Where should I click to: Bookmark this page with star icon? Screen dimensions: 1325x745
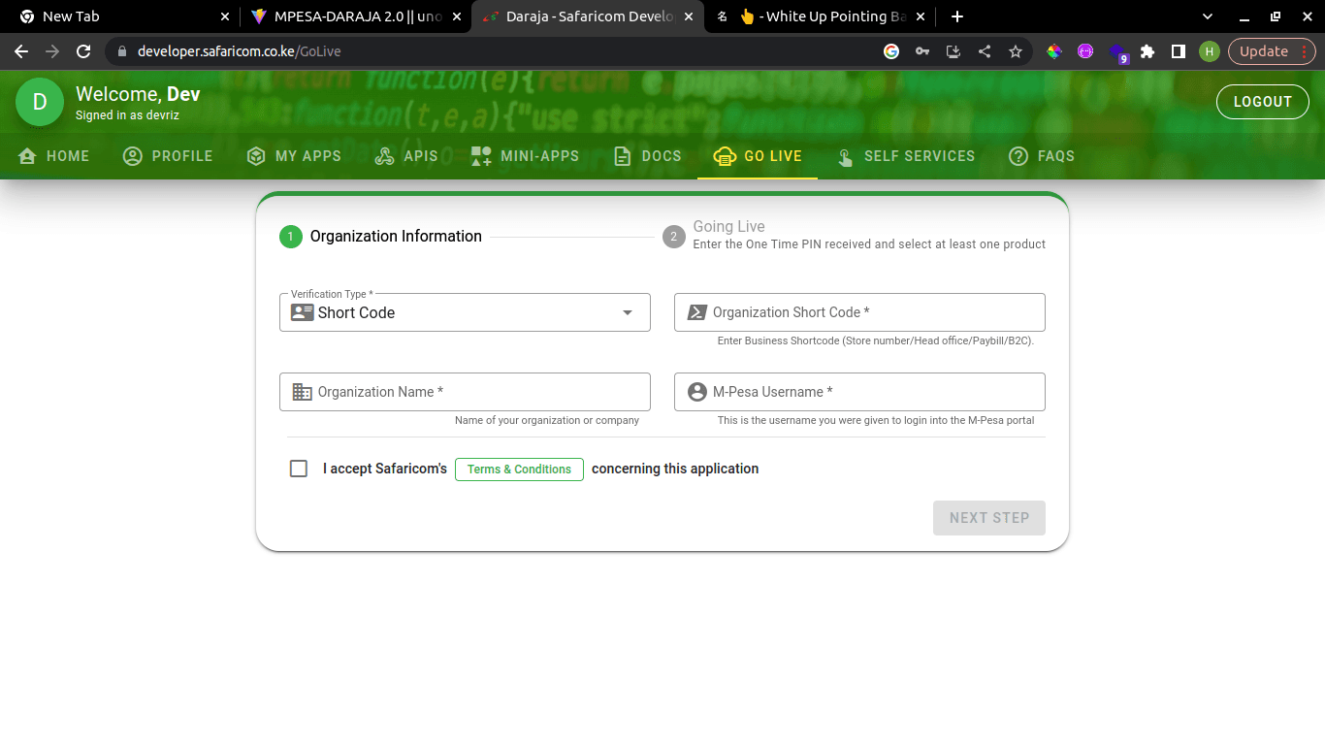[x=1016, y=51]
